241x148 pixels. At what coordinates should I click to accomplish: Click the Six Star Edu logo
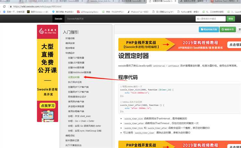[x=47, y=31]
